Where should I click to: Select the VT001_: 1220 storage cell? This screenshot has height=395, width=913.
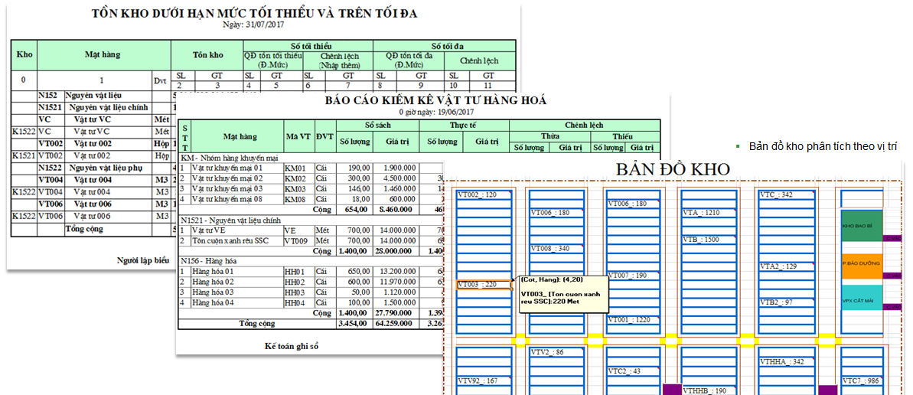pyautogui.click(x=634, y=320)
